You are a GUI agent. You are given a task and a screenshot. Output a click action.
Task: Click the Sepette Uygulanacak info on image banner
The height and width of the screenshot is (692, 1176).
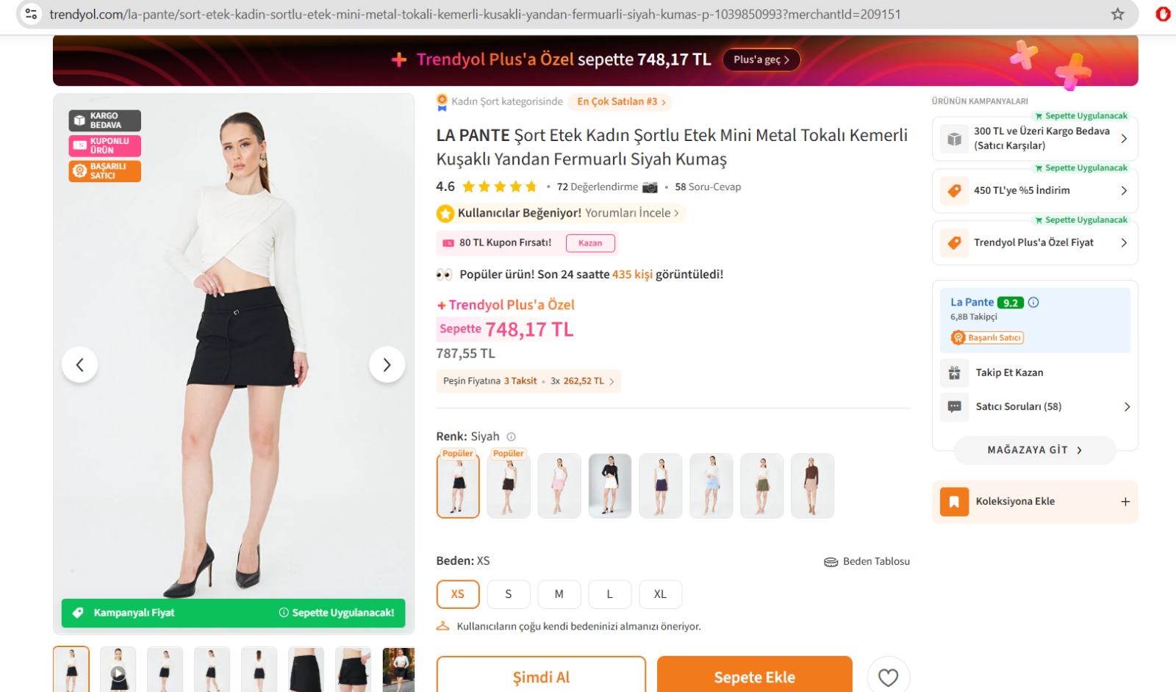(x=337, y=613)
